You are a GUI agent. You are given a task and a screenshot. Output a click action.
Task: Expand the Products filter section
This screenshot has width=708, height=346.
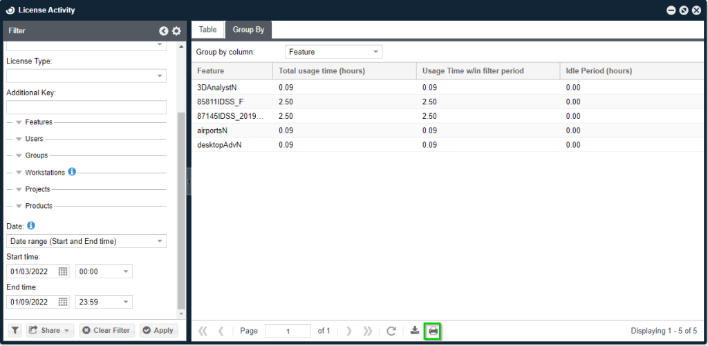coord(19,206)
